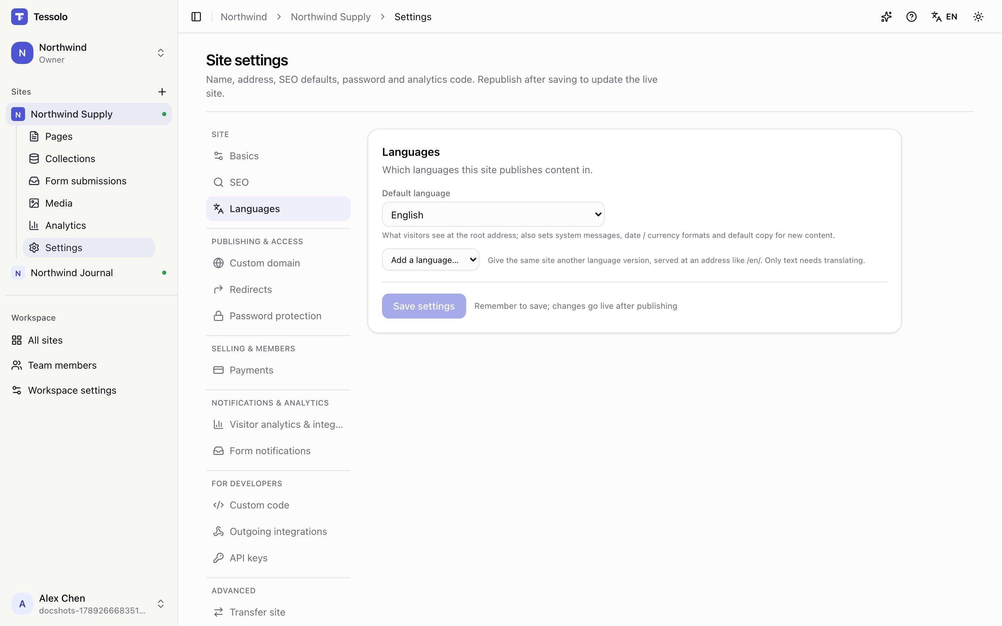
Task: Open Custom domain settings
Action: tap(278, 263)
